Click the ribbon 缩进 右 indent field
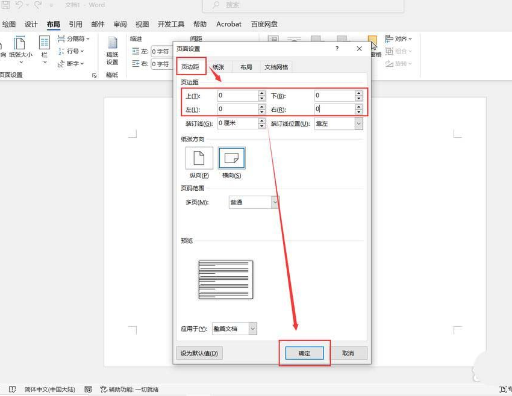Viewport: 512px width, 396px height. 161,64
